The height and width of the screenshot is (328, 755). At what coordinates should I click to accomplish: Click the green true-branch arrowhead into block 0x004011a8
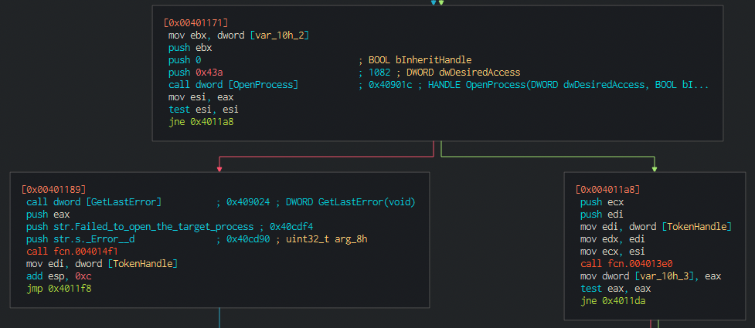pos(655,169)
